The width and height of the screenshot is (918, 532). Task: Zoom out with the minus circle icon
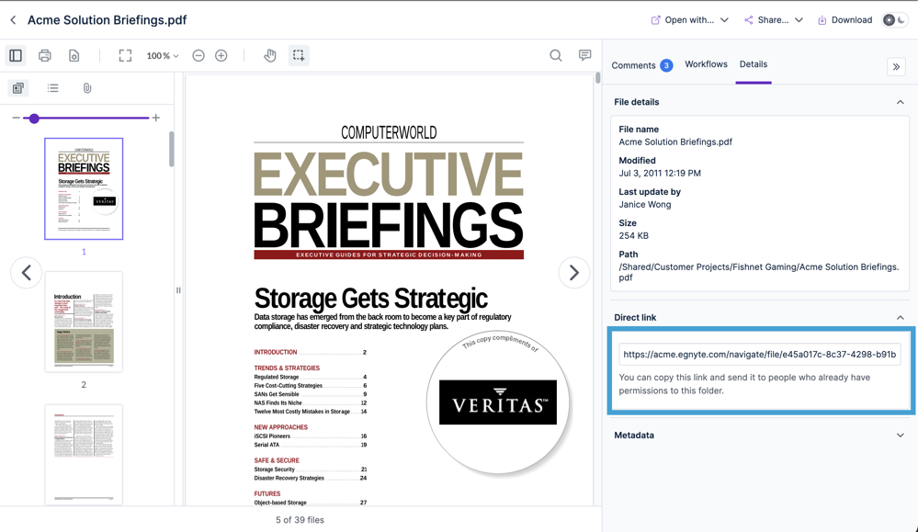198,56
